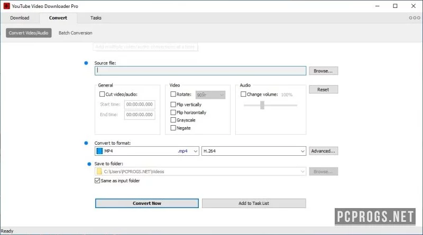Viewport: 423px width, 235px height.
Task: Switch to Batch Conversion sub-tab
Action: pyautogui.click(x=76, y=33)
